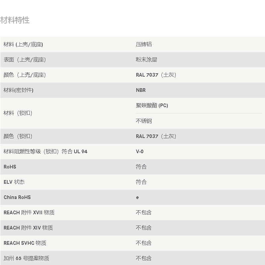
Task: Click the REACH 附件 XIV 物质 label
Action: tap(28, 228)
